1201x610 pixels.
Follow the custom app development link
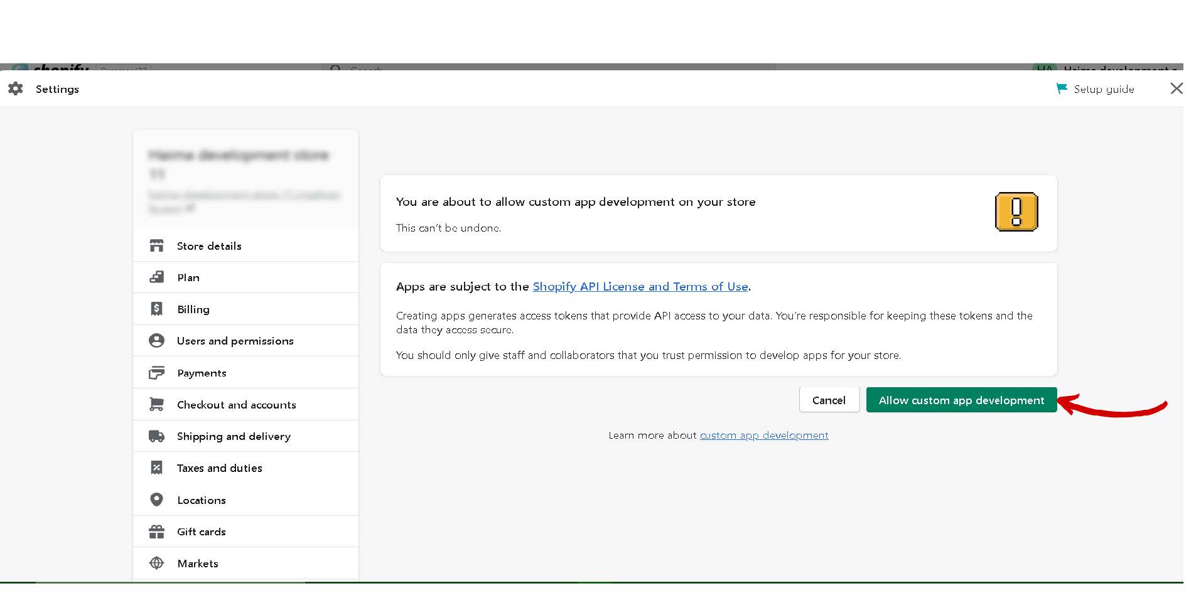coord(763,436)
